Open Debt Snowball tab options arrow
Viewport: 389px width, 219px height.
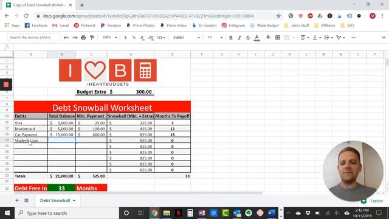click(74, 201)
